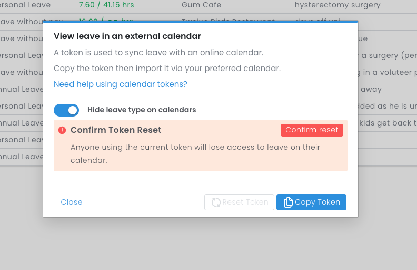Click the circular arrows icon on Reset Token

216,202
